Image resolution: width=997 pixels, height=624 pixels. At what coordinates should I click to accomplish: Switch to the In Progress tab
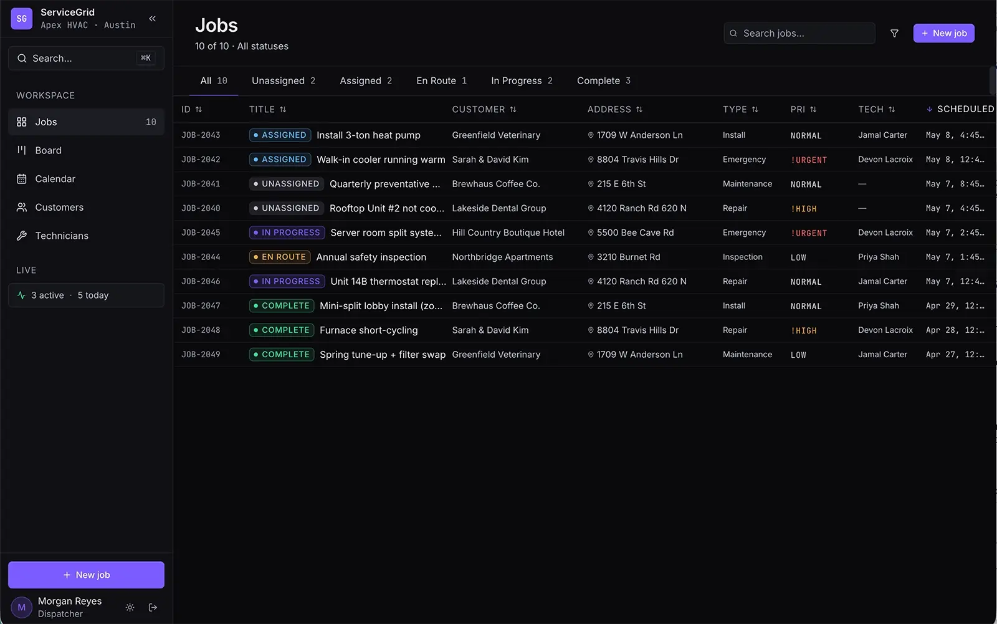point(522,81)
